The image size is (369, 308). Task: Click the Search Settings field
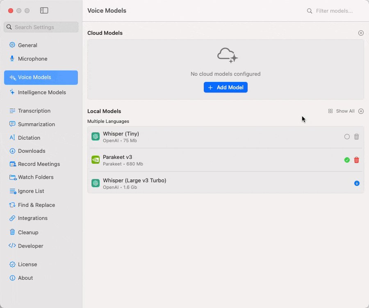(x=41, y=27)
